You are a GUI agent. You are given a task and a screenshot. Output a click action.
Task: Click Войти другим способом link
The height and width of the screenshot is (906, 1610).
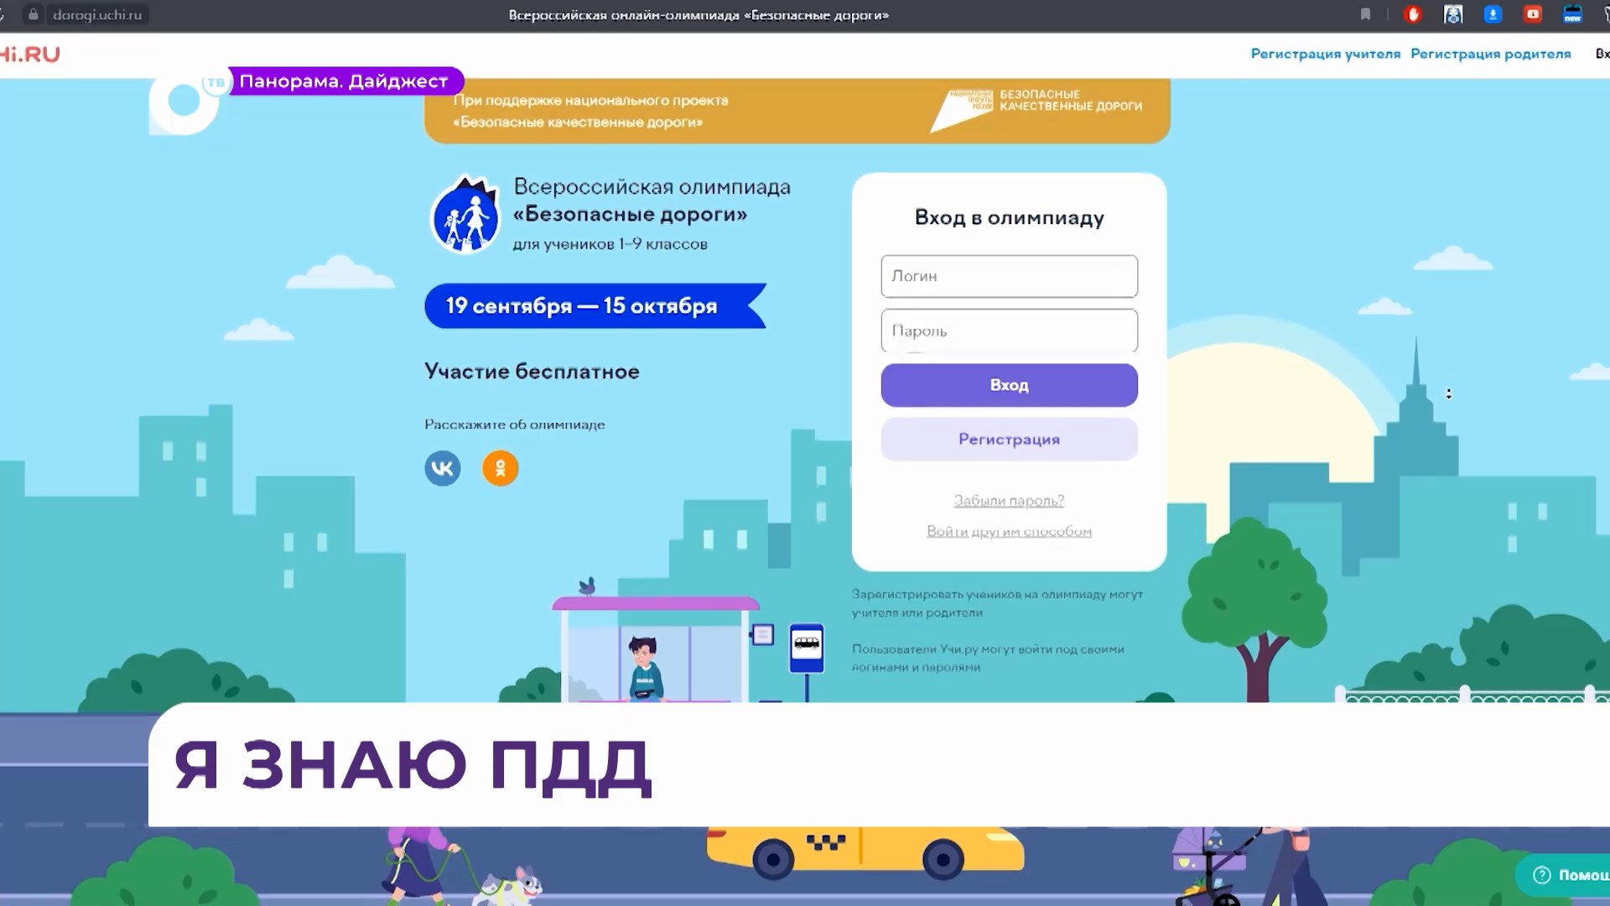pyautogui.click(x=1009, y=531)
